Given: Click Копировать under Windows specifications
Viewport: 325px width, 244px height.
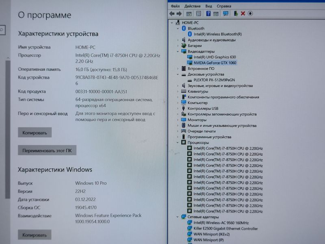Looking at the screenshot, I should coord(35,235).
